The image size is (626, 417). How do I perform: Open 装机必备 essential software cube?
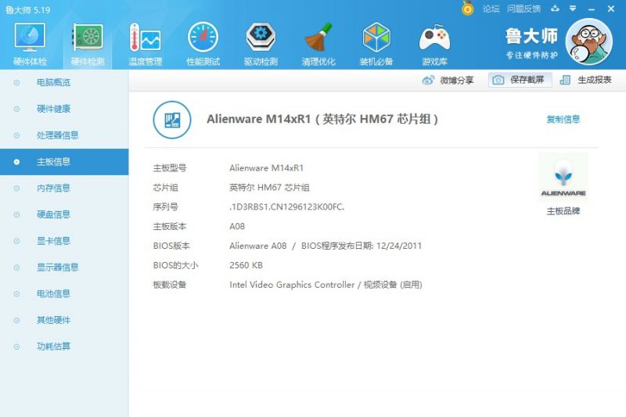(376, 44)
